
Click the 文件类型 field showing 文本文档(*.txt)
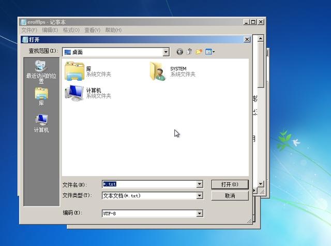pos(149,196)
